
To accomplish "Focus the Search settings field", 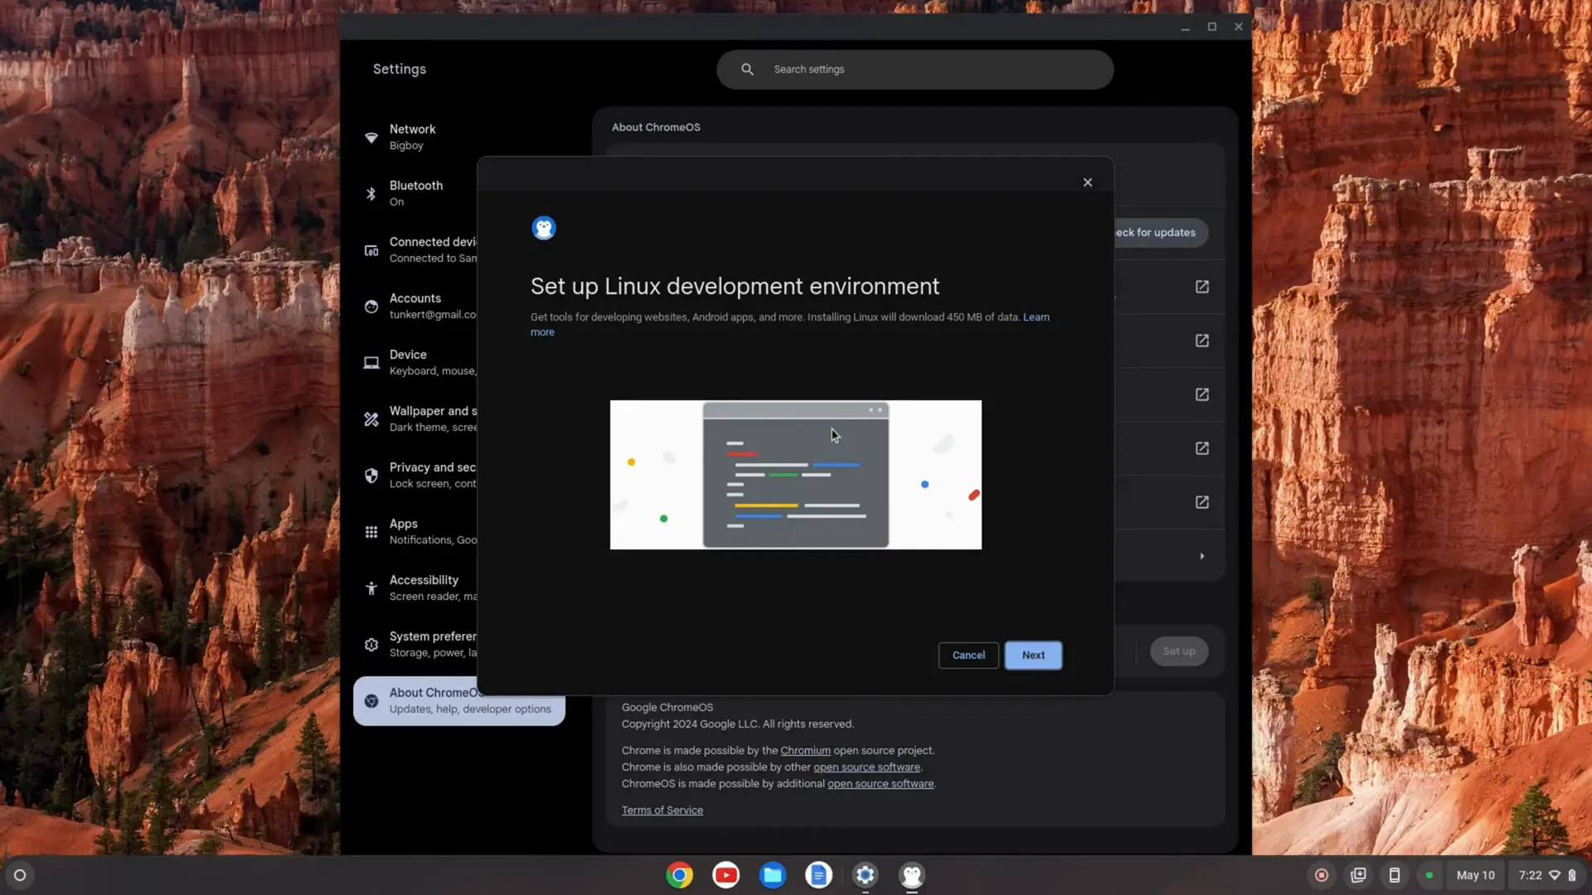I will [915, 70].
